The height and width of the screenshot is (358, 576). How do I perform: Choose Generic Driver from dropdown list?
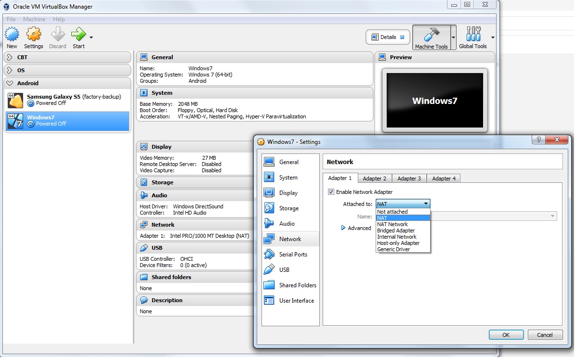click(403, 249)
